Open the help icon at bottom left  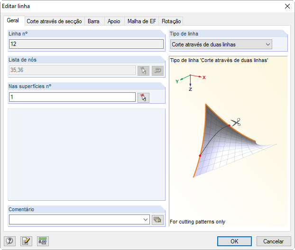click(x=9, y=241)
